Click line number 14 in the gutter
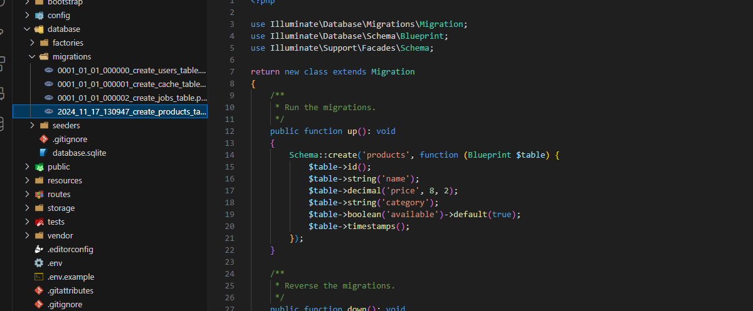Image resolution: width=753 pixels, height=311 pixels. pyautogui.click(x=229, y=155)
